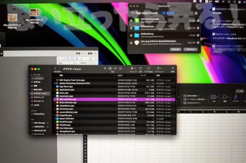Open the Finder action dropdown

(159, 68)
